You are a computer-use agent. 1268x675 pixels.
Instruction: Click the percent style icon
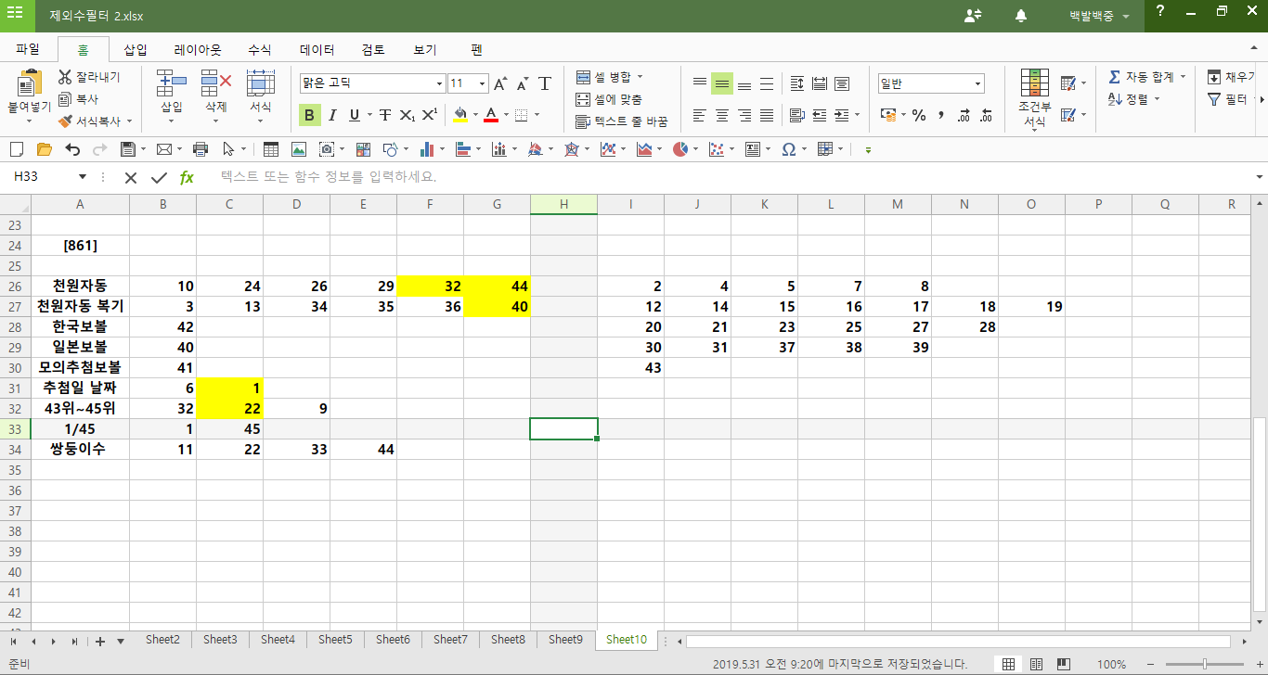click(x=919, y=116)
